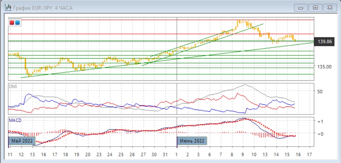This screenshot has width=341, height=163.
Task: Click date label 3 on time axis
Action: 198,154
